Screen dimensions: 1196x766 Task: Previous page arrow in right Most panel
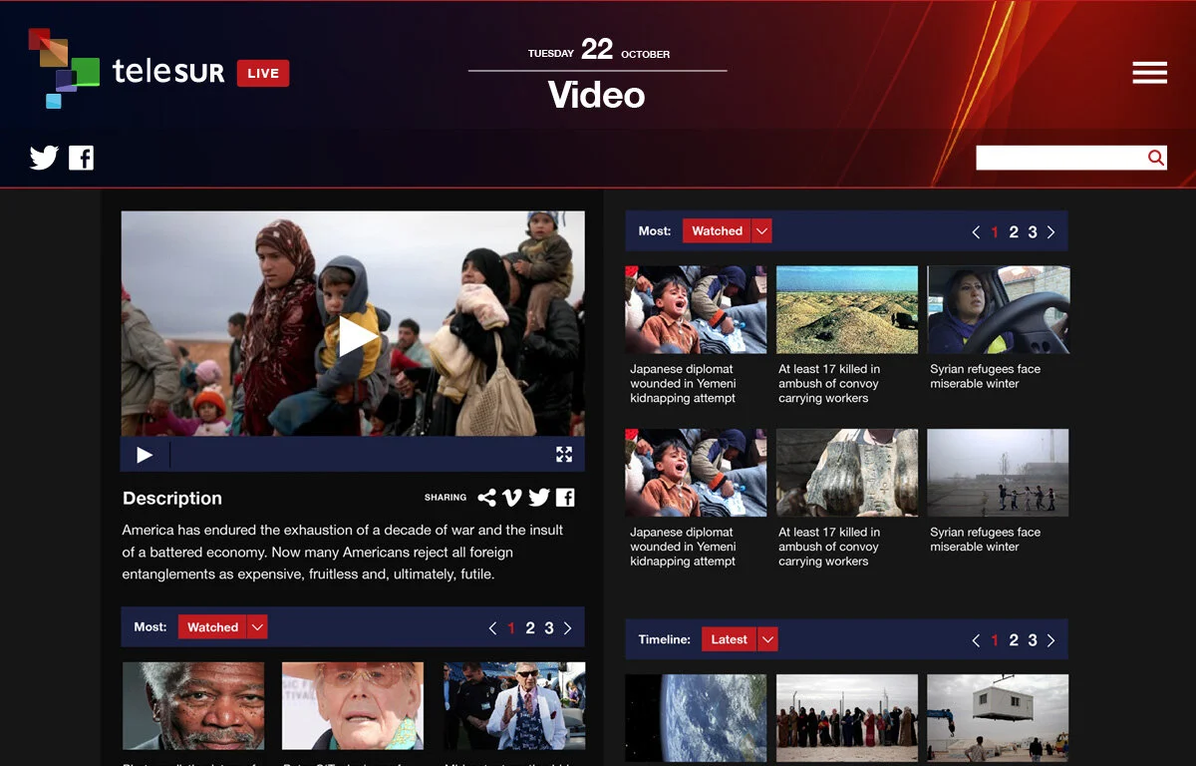click(976, 232)
